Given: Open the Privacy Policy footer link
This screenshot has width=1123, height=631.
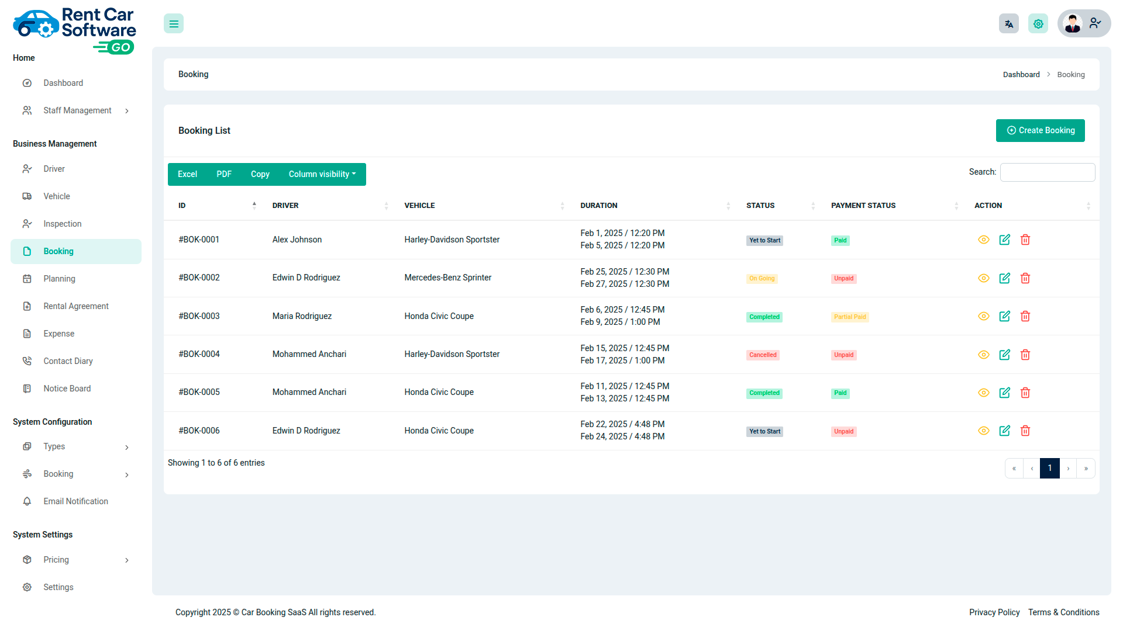Looking at the screenshot, I should (994, 612).
